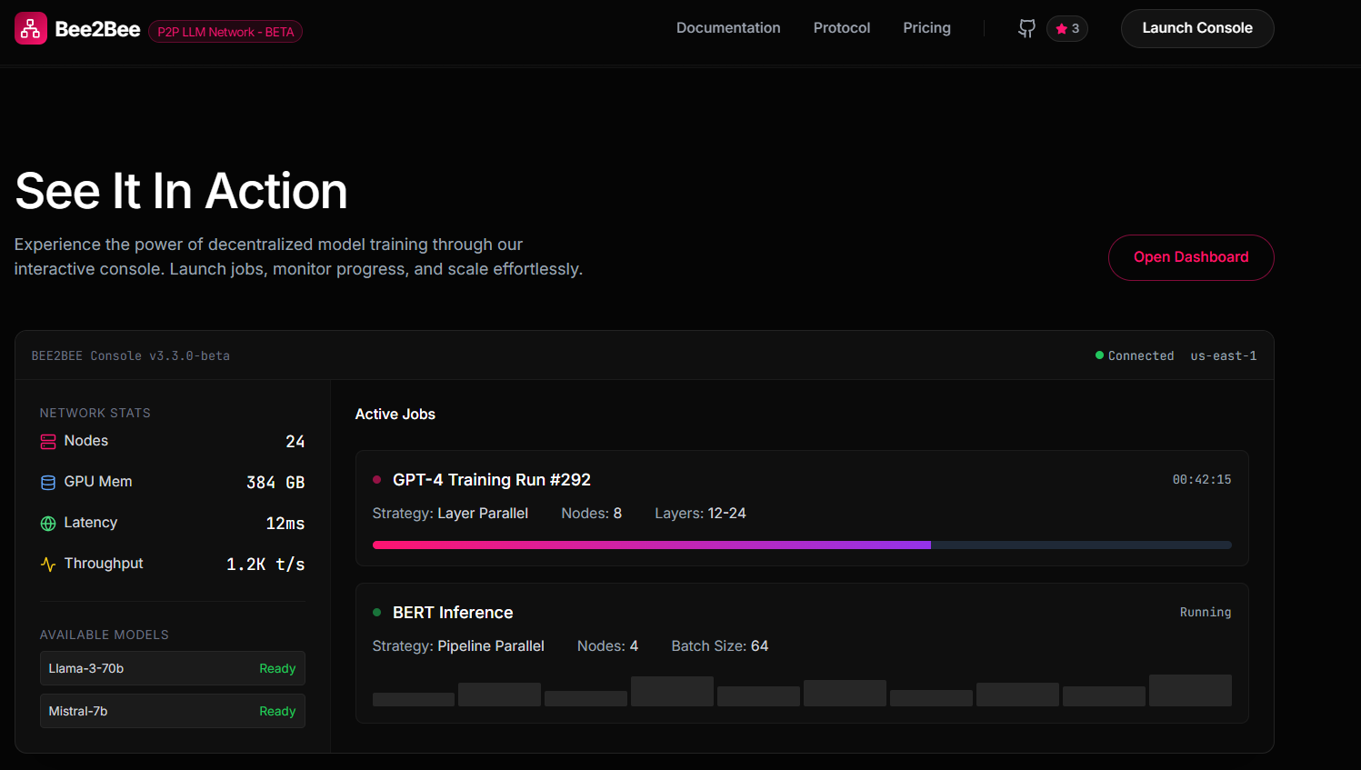1361x770 pixels.
Task: Select the Mistral-7b model row
Action: point(173,711)
